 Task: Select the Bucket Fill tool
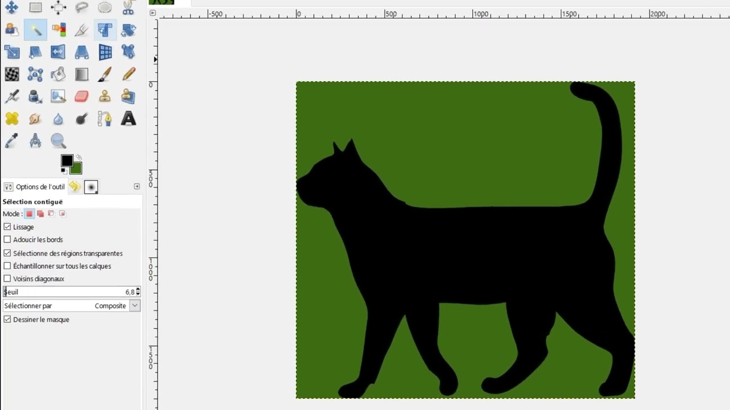[58, 74]
